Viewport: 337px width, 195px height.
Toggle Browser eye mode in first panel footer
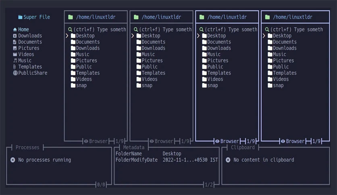pyautogui.click(x=86, y=141)
